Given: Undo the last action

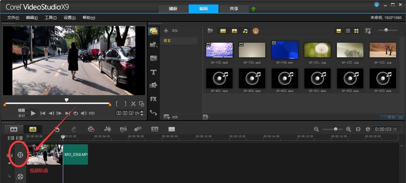Looking at the screenshot, I should [57, 129].
